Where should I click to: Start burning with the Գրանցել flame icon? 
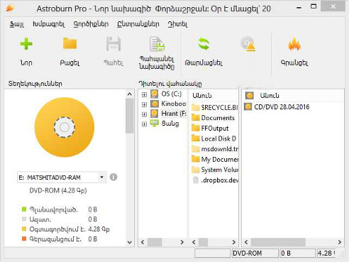coord(294,44)
